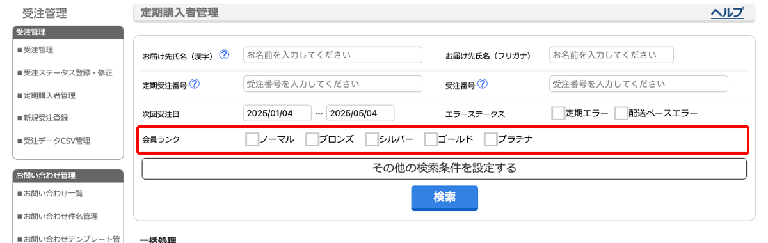The image size is (768, 243).
Task: Open 受注ステータス登録・修正 in sidebar
Action: pyautogui.click(x=65, y=72)
